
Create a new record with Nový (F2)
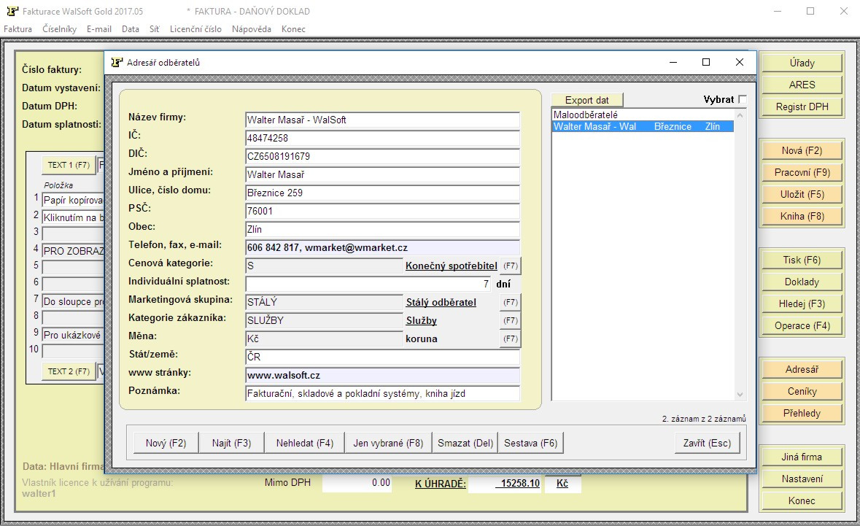pos(166,443)
